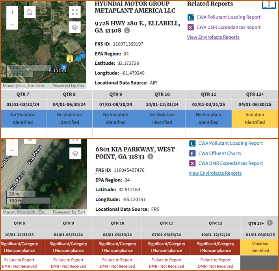
Task: Select Significant Noncompliance cell for 10/01-12/31/24
Action: 216,247
